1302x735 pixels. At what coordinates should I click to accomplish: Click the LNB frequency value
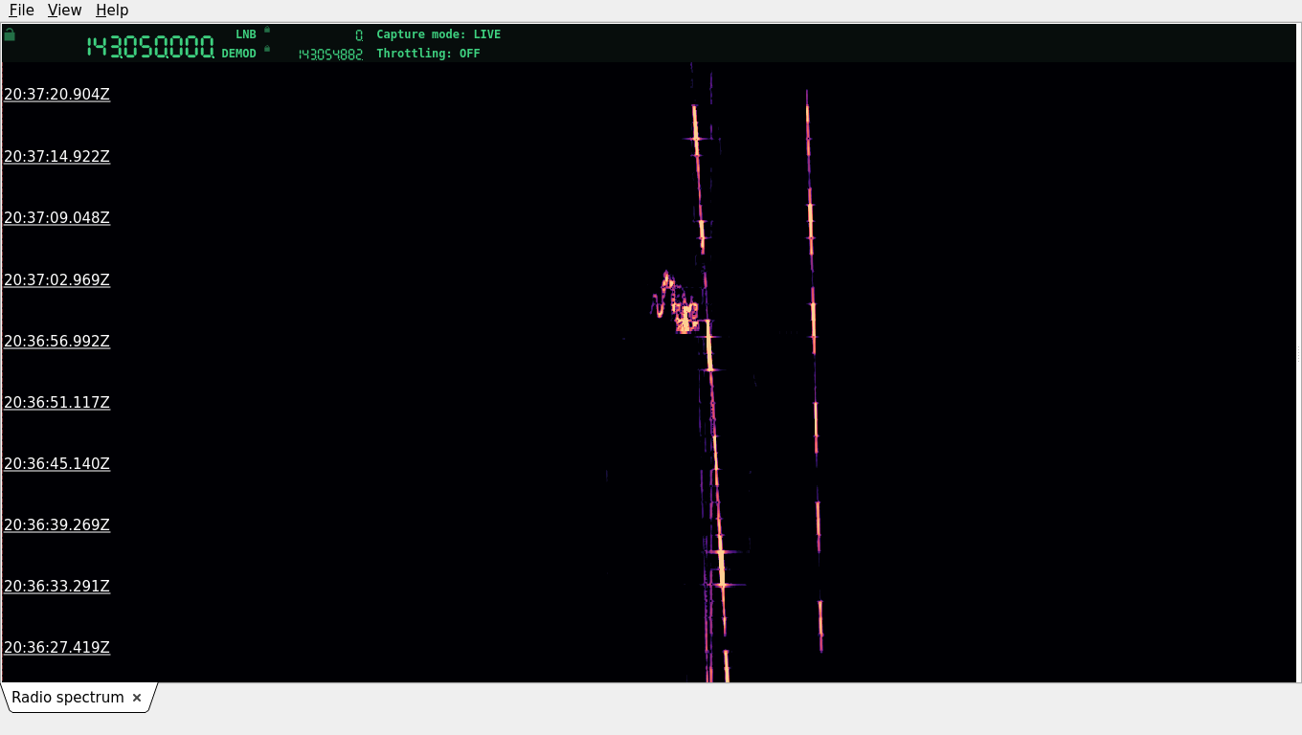pyautogui.click(x=359, y=35)
